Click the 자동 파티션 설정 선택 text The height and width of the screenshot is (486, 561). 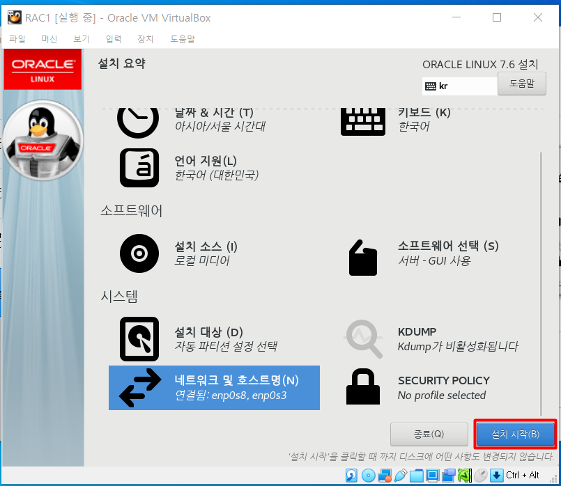pos(226,346)
